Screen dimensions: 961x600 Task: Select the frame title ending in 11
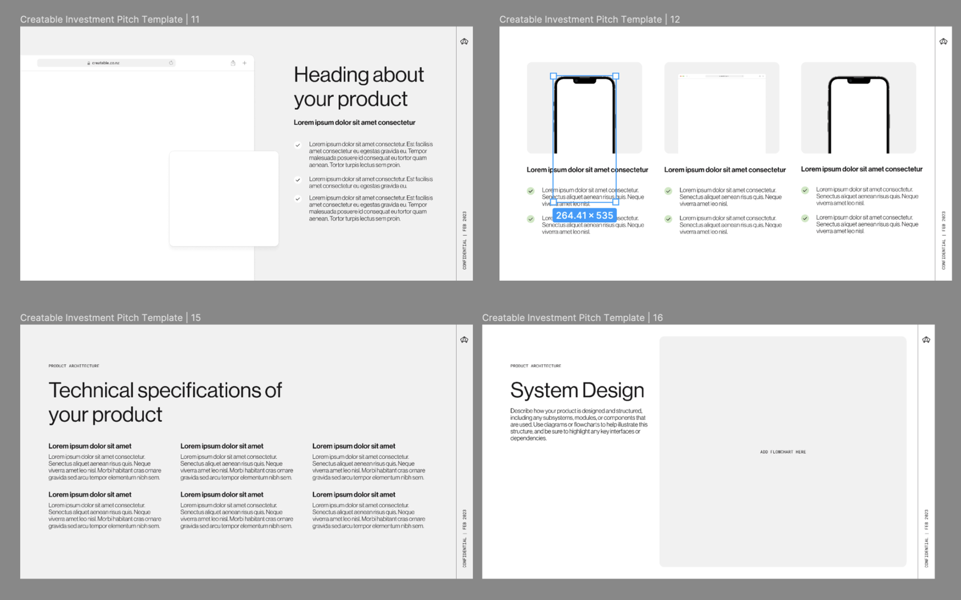[x=110, y=19]
